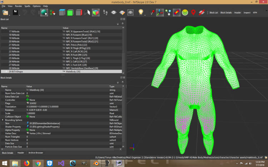Click the Extra Data List refresh icon
Viewport: 268px width, 167px height.
(x=28, y=96)
